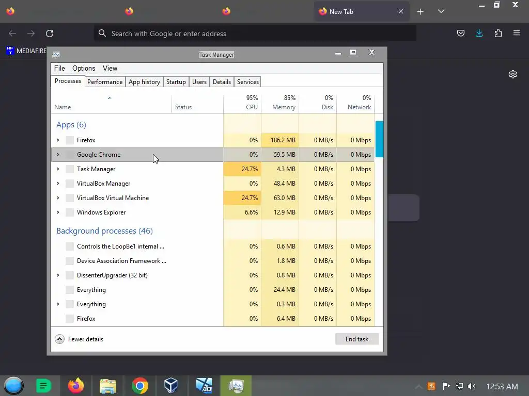This screenshot has width=529, height=396.
Task: Expand VirtualBox Manager process row
Action: point(58,184)
